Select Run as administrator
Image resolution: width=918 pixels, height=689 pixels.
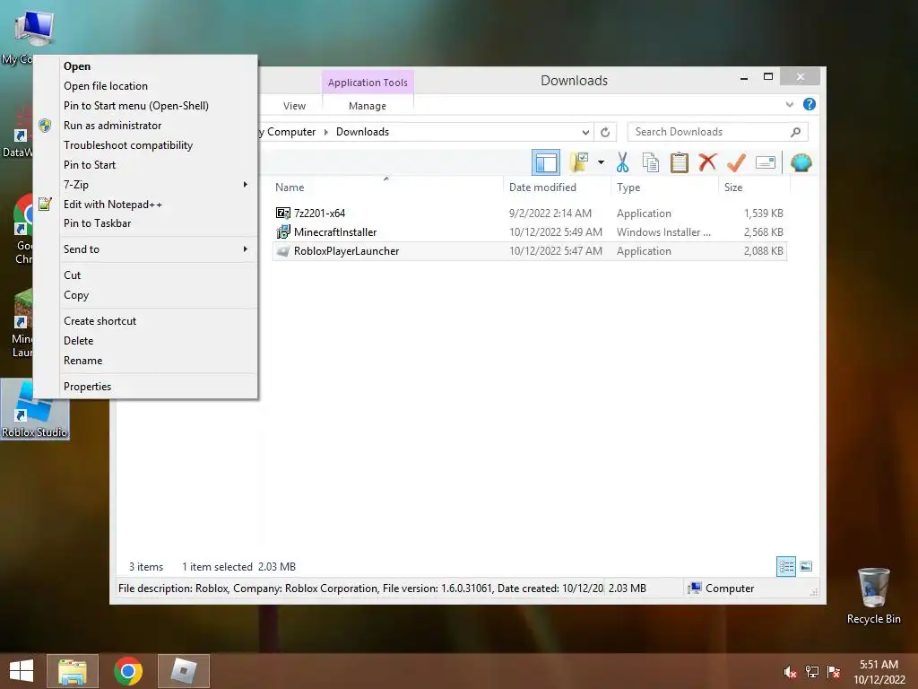[x=146, y=126]
